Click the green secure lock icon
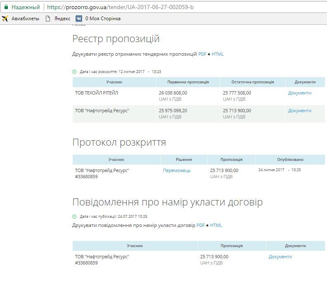 (x=6, y=7)
